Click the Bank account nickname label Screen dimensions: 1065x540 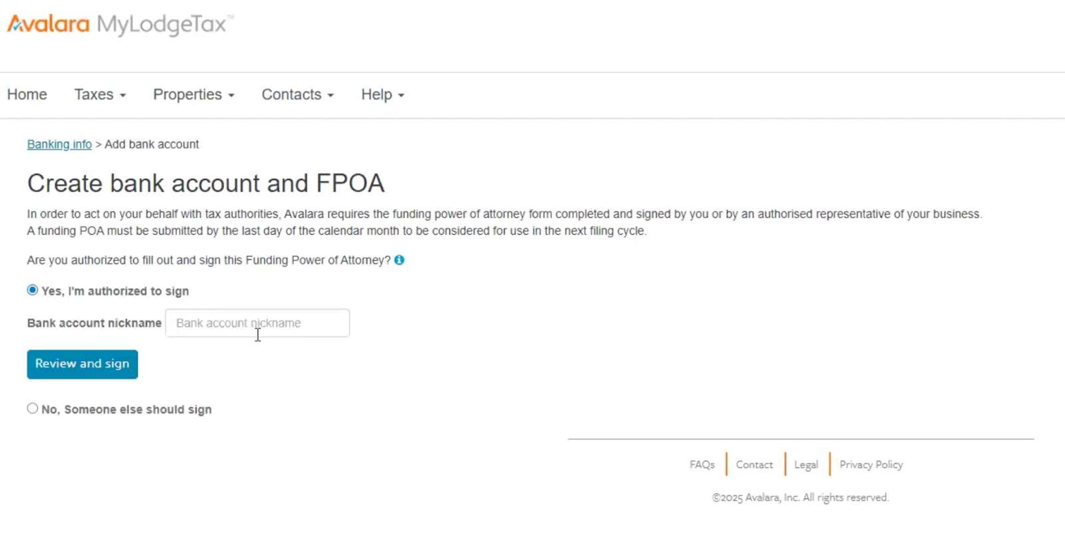pyautogui.click(x=94, y=323)
